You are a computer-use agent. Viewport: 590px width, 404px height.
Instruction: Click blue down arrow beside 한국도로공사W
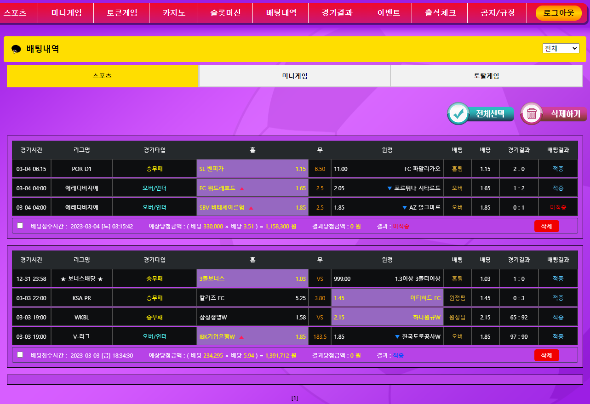[397, 337]
